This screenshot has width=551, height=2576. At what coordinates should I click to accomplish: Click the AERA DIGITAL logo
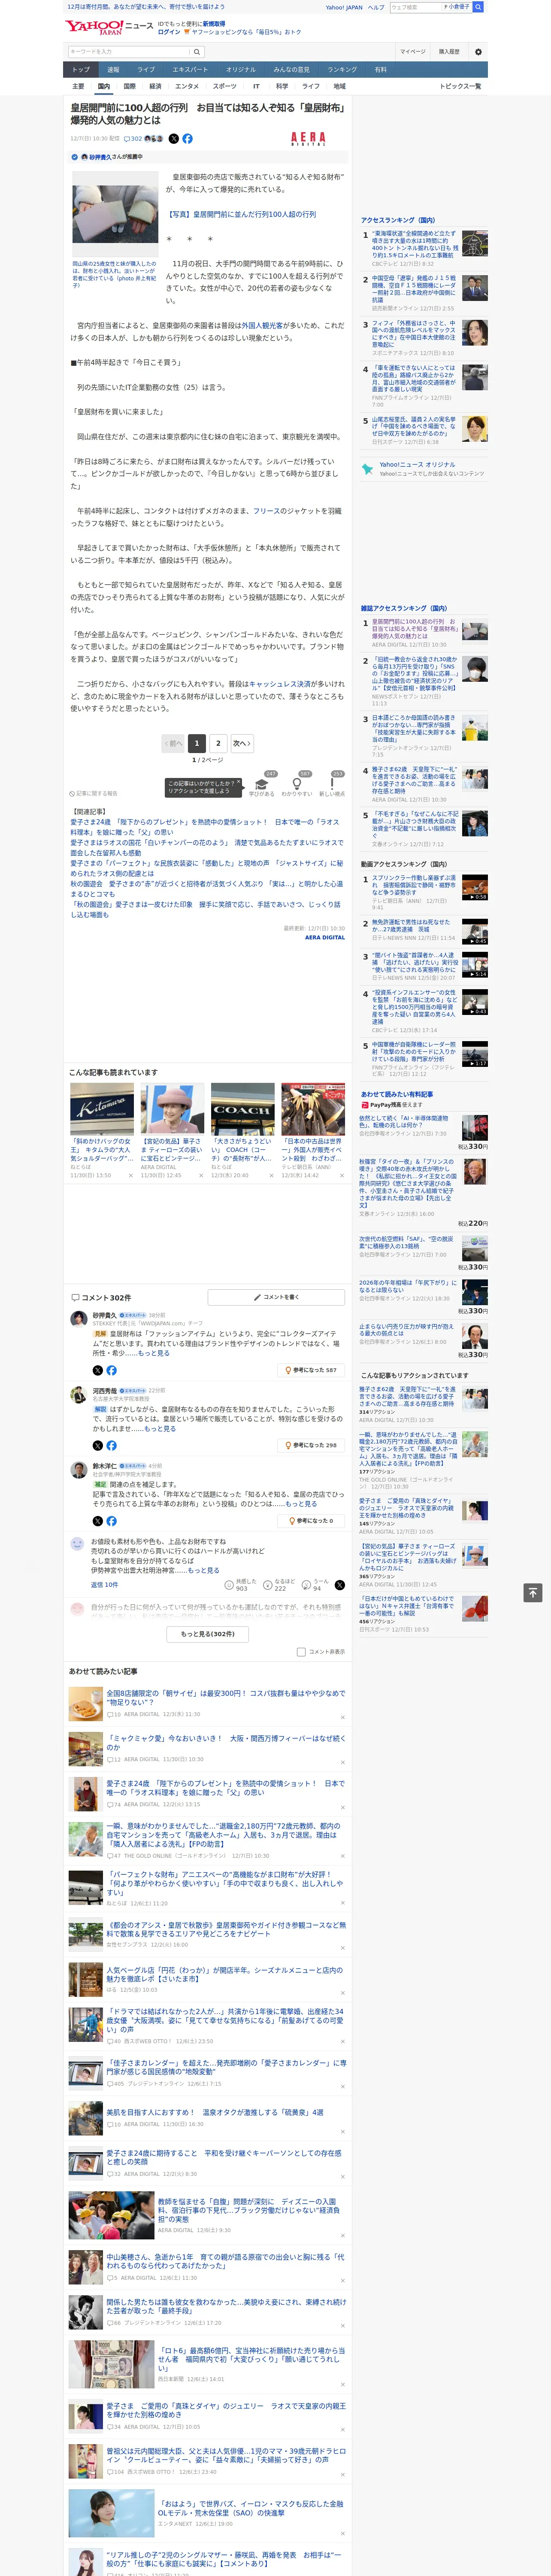(x=308, y=139)
